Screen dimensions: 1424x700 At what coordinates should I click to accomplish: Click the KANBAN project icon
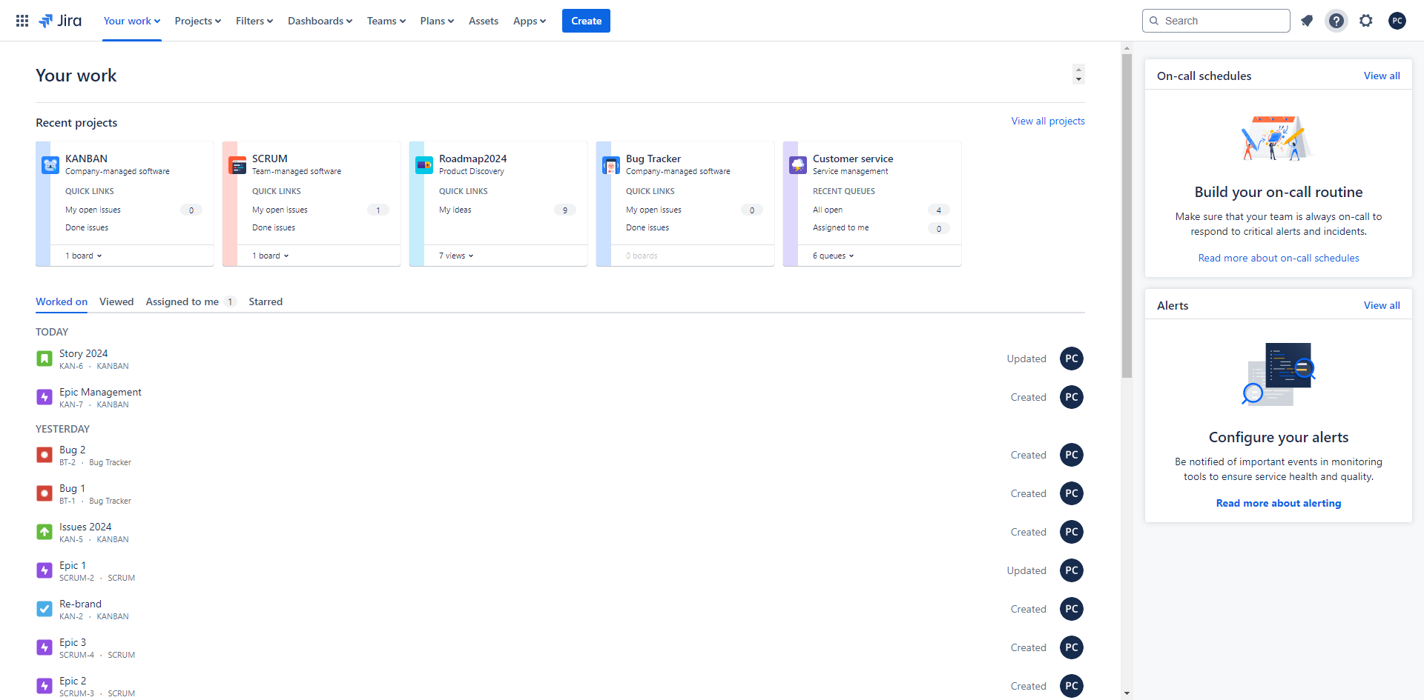click(x=50, y=165)
